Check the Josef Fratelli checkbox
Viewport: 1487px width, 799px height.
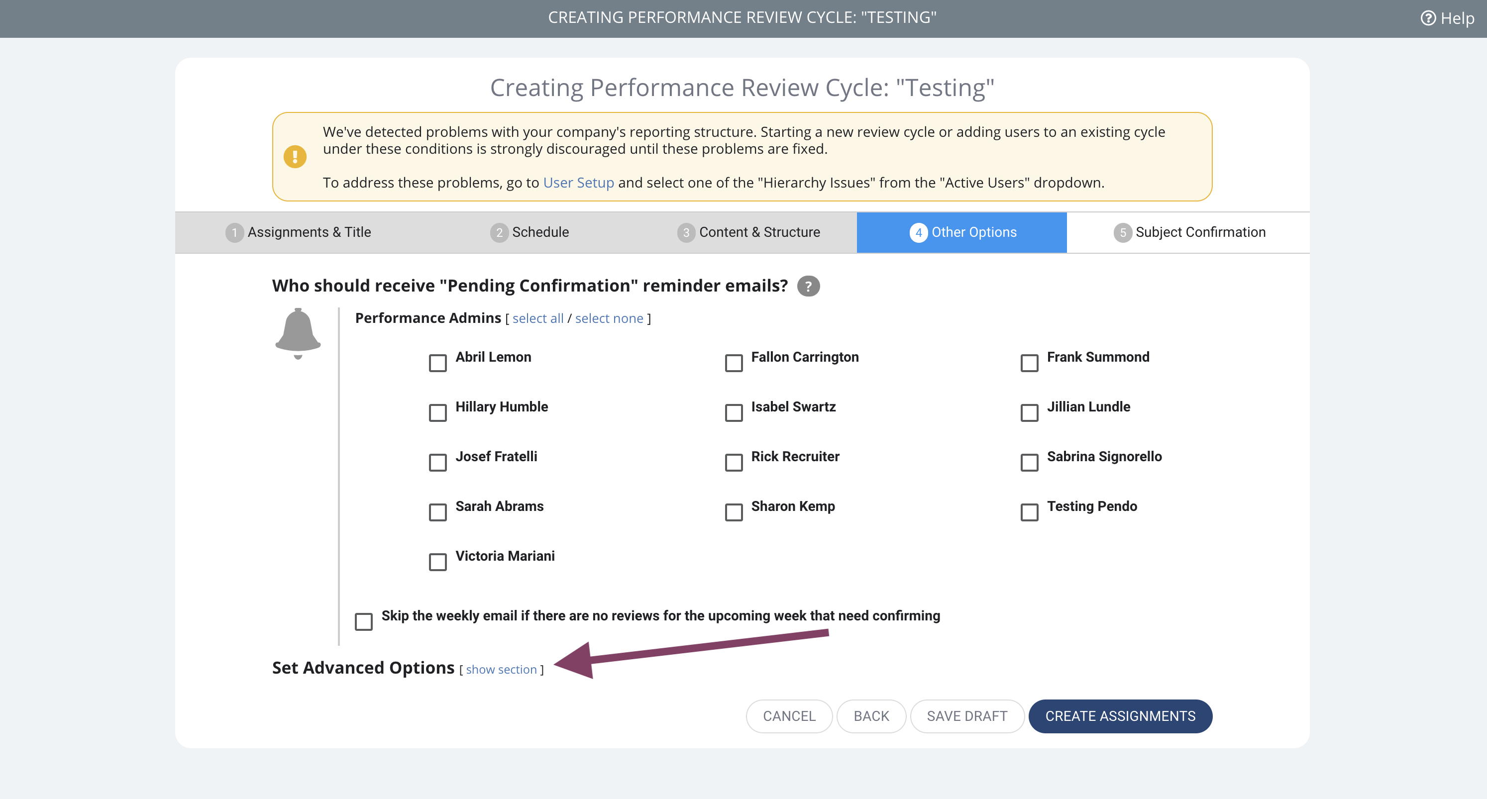point(437,462)
